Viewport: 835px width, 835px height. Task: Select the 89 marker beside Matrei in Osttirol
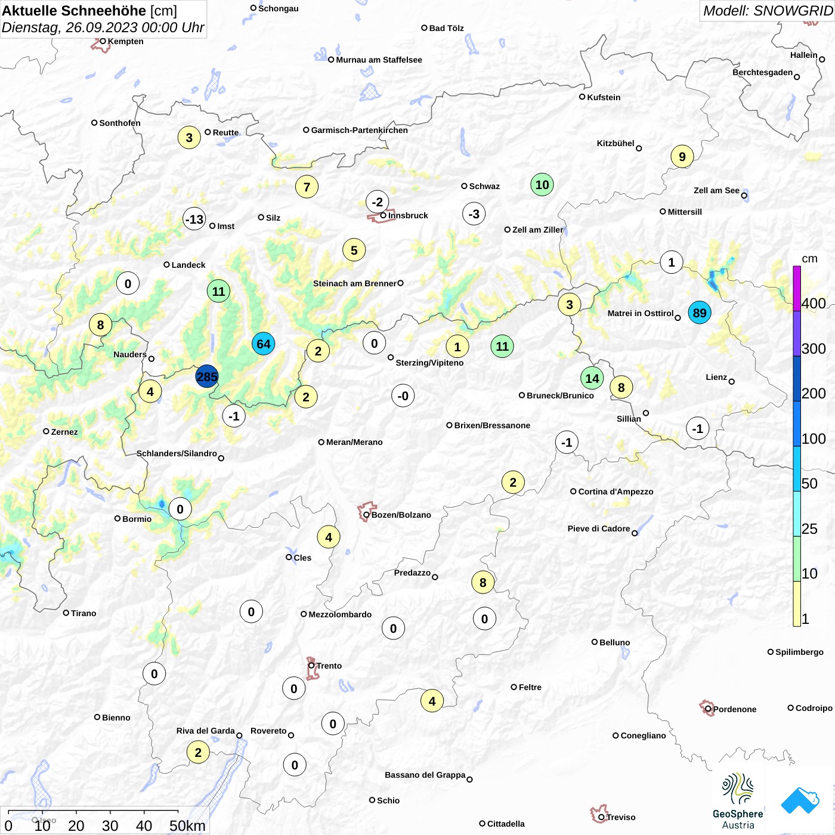[700, 313]
